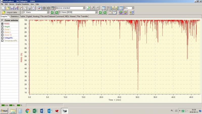
Task: Switch to the Statistics tab
Action: coord(14,16)
